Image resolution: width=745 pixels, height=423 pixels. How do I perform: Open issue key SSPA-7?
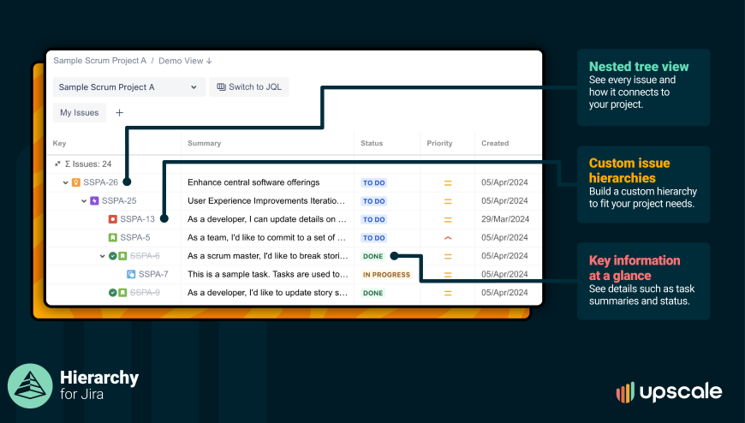(153, 274)
